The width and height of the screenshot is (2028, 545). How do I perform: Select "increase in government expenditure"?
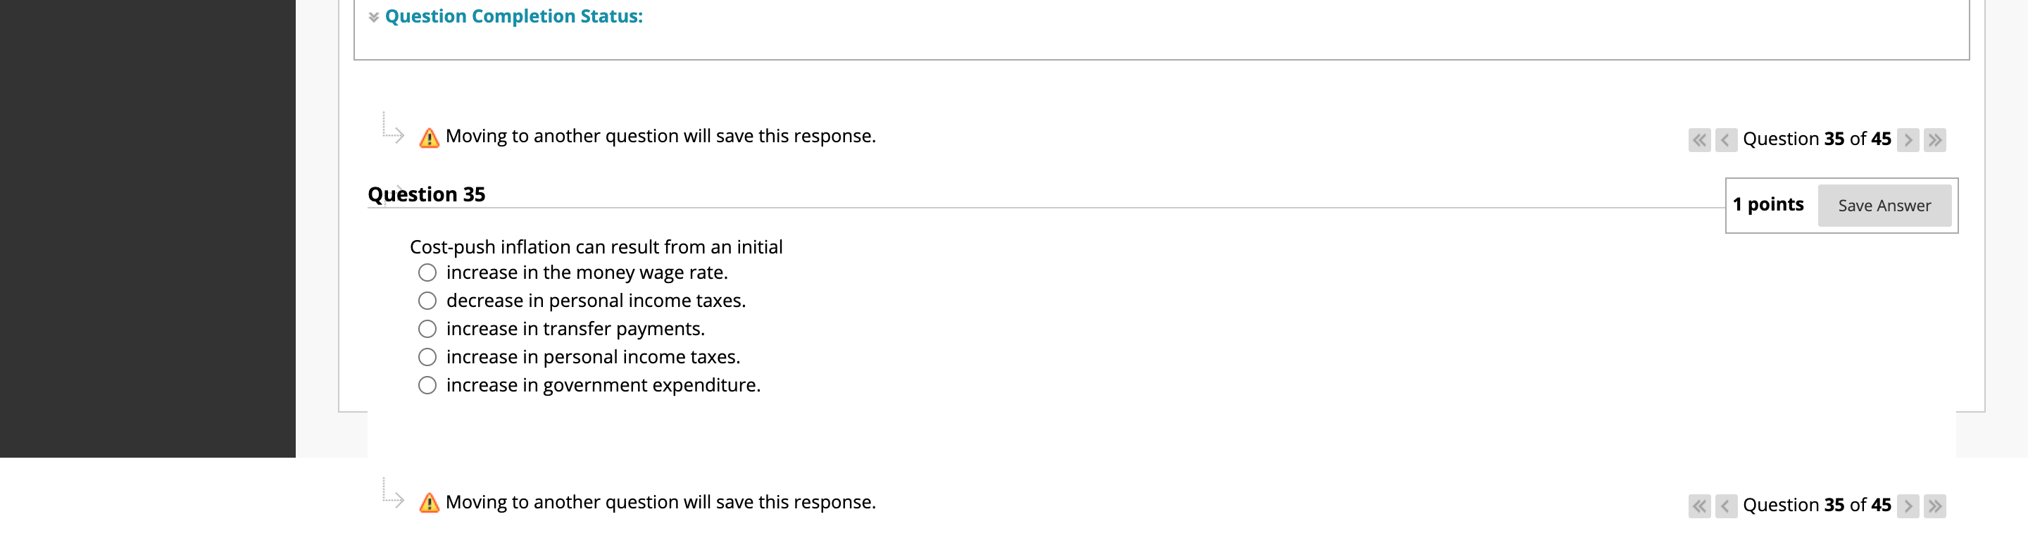[x=427, y=385]
